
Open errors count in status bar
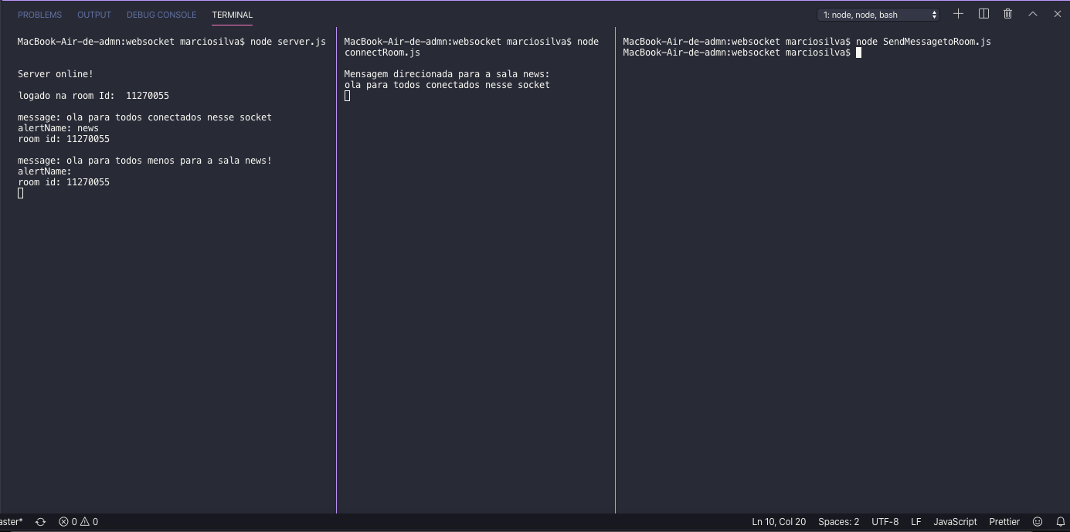(68, 522)
